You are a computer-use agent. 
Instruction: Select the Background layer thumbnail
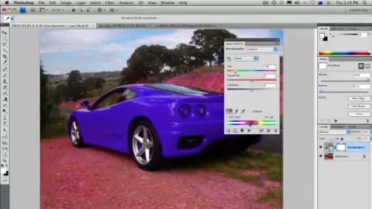coord(329,156)
